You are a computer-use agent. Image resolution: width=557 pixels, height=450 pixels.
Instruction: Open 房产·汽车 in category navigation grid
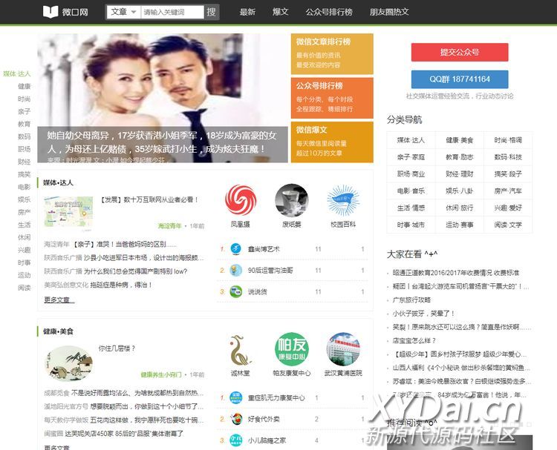pos(508,191)
